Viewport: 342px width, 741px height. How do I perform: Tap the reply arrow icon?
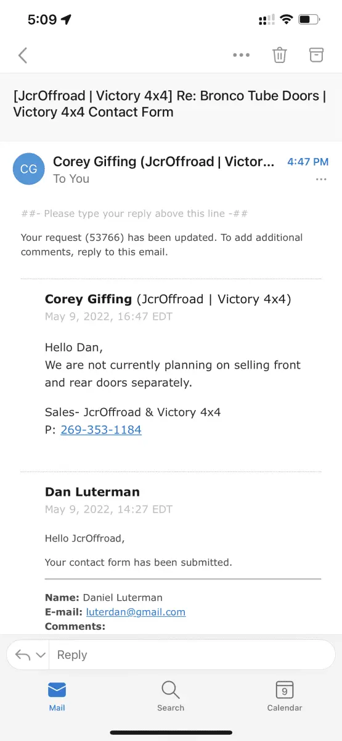pos(23,655)
